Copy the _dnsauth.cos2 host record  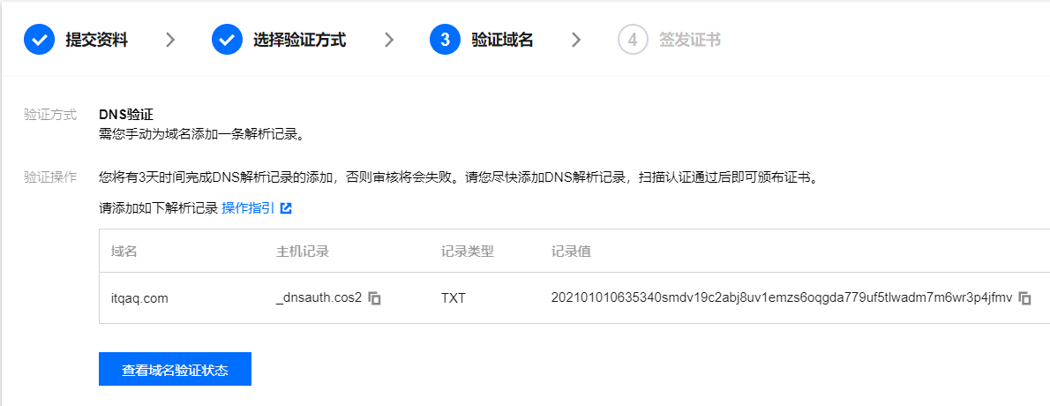coord(376,298)
